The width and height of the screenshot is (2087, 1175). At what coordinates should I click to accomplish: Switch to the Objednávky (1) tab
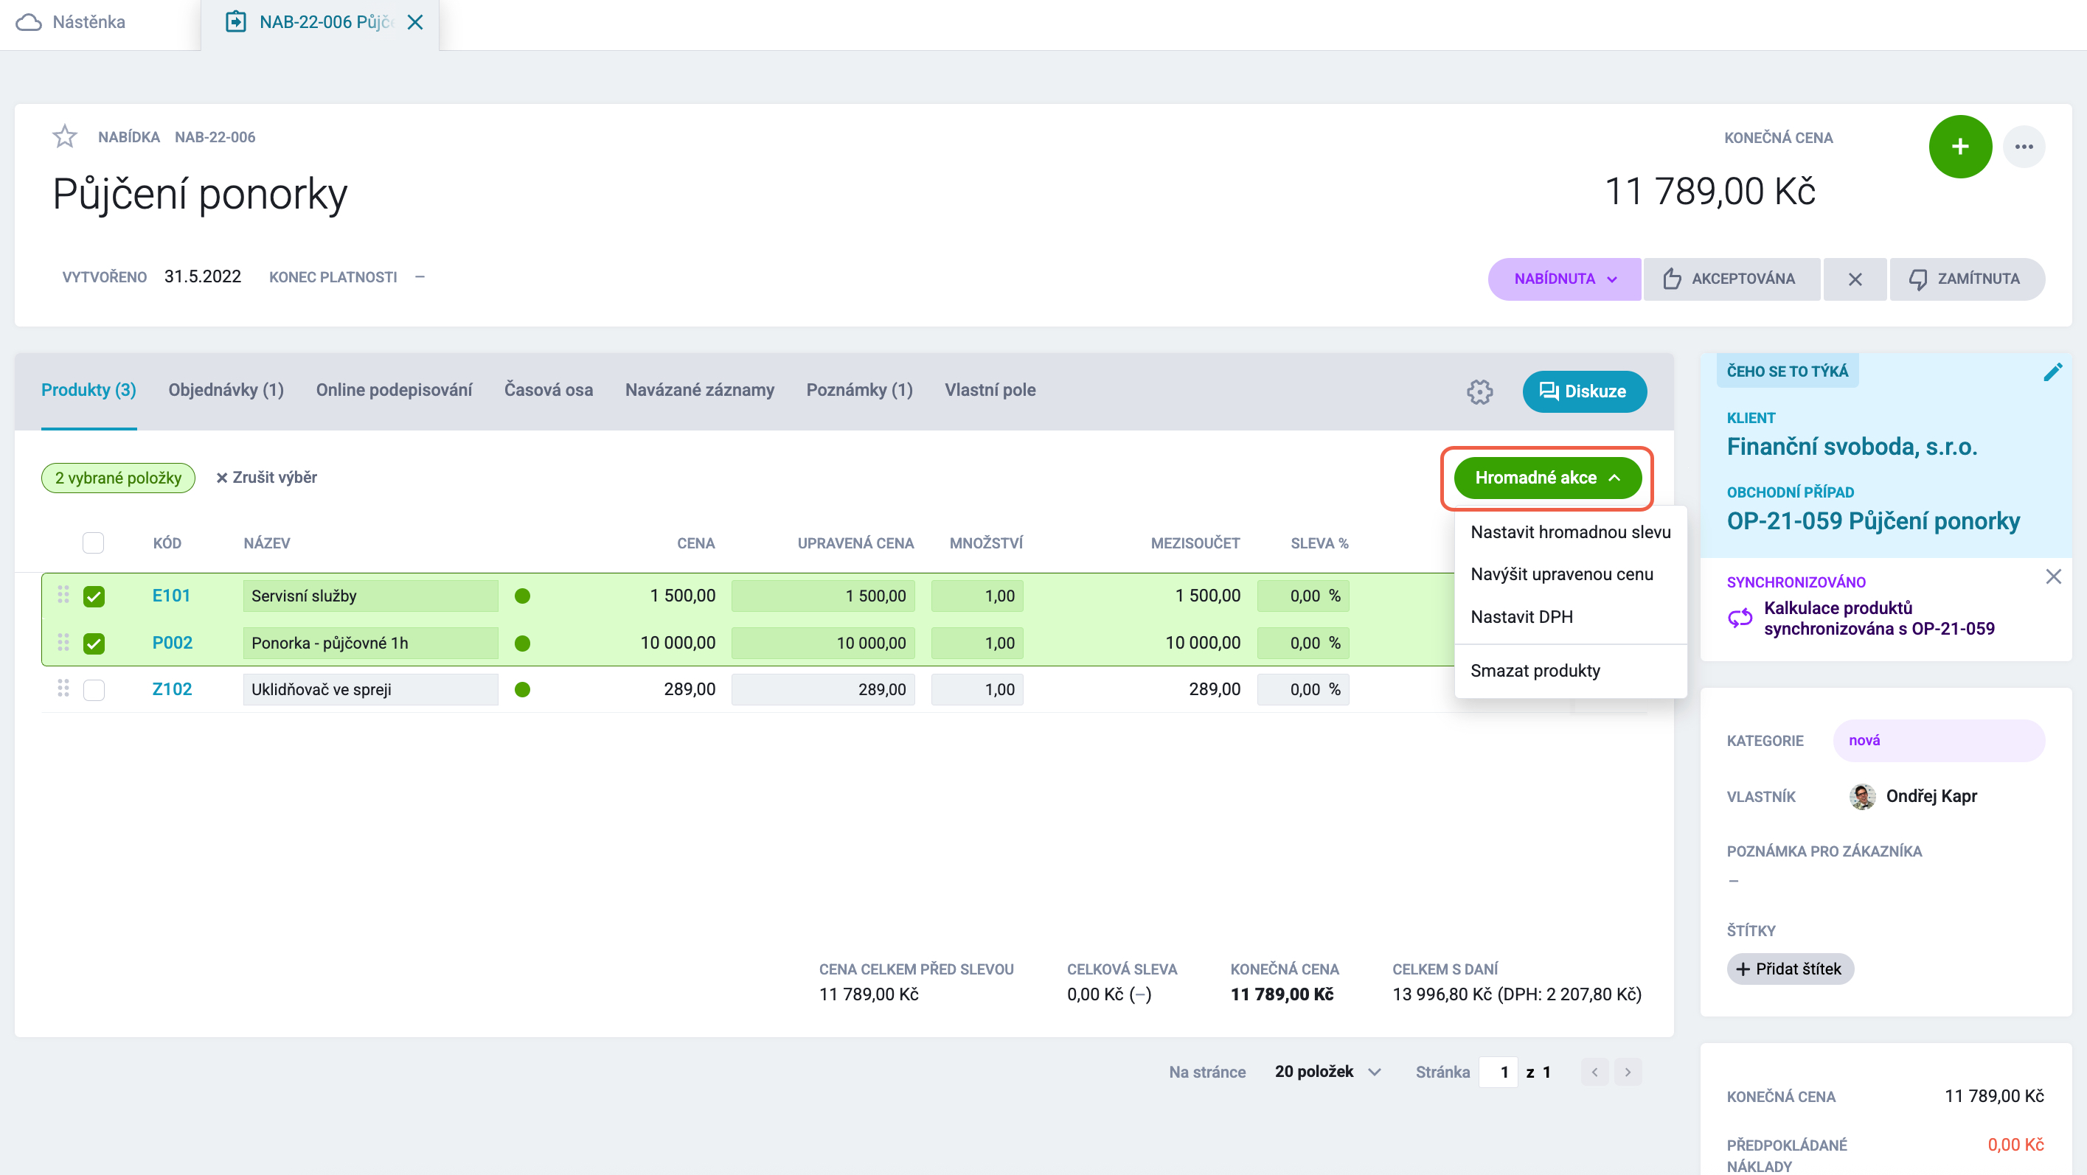point(226,391)
